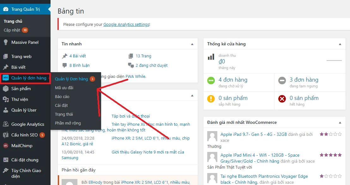Image resolution: width=350 pixels, height=185 pixels.
Task: Click the Tùy Chỉnh Giao diện tools icon
Action: pyautogui.click(x=6, y=171)
